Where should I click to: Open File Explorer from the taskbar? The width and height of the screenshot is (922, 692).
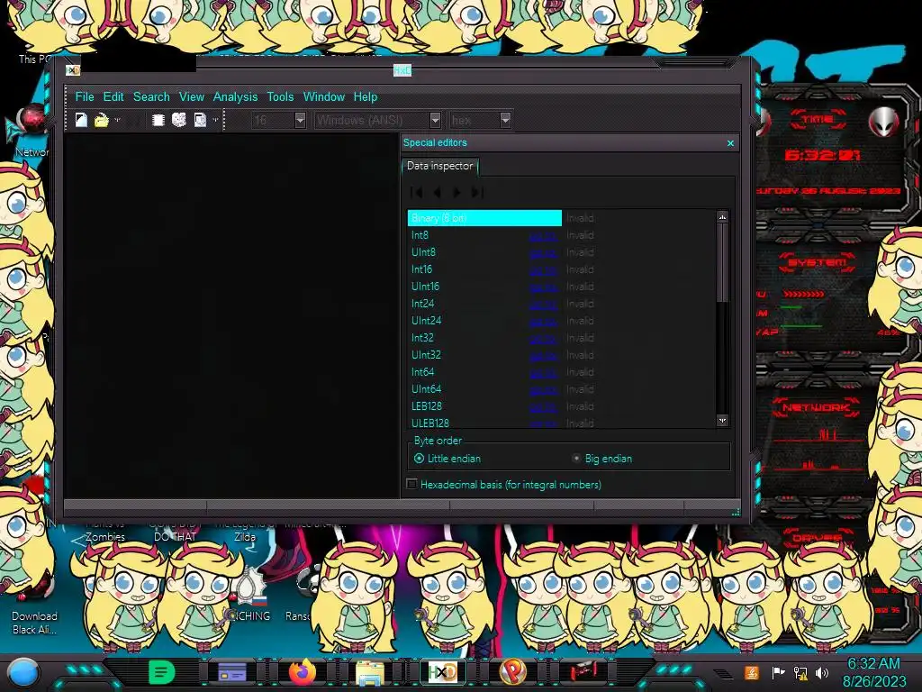click(370, 672)
